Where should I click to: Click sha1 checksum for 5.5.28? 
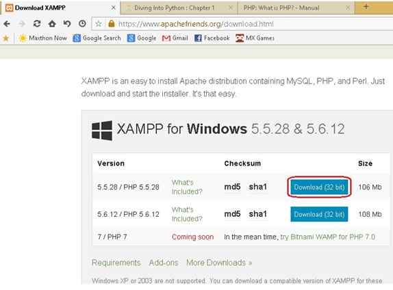(258, 187)
